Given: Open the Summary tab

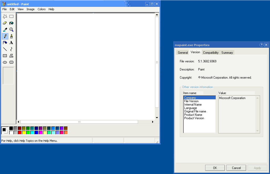Looking at the screenshot, I should coord(227,53).
